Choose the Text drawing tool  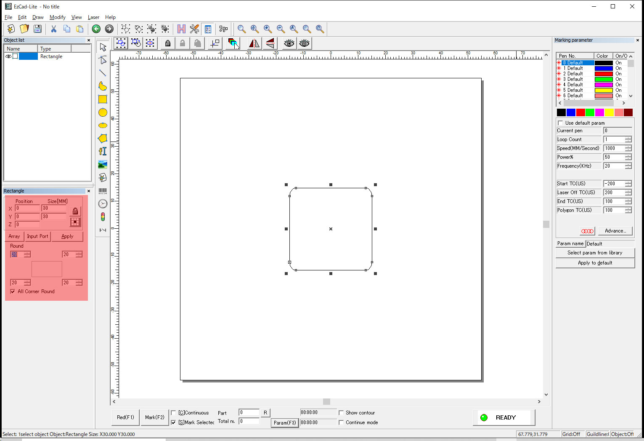click(103, 151)
